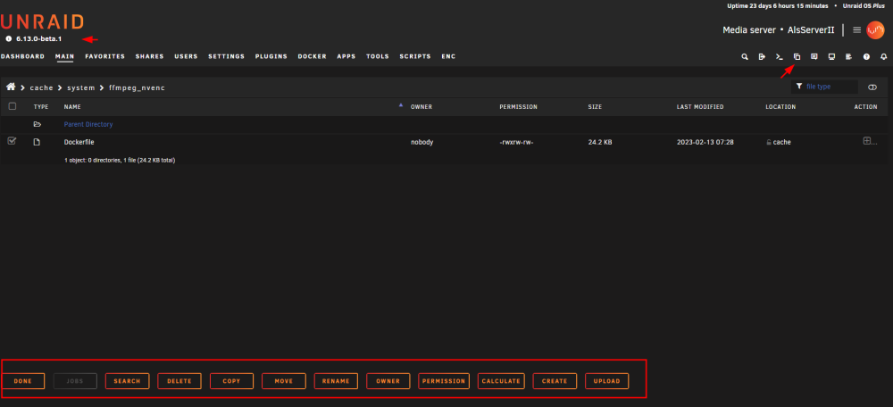The height and width of the screenshot is (407, 893).
Task: Click the Calculate button
Action: [499, 381]
